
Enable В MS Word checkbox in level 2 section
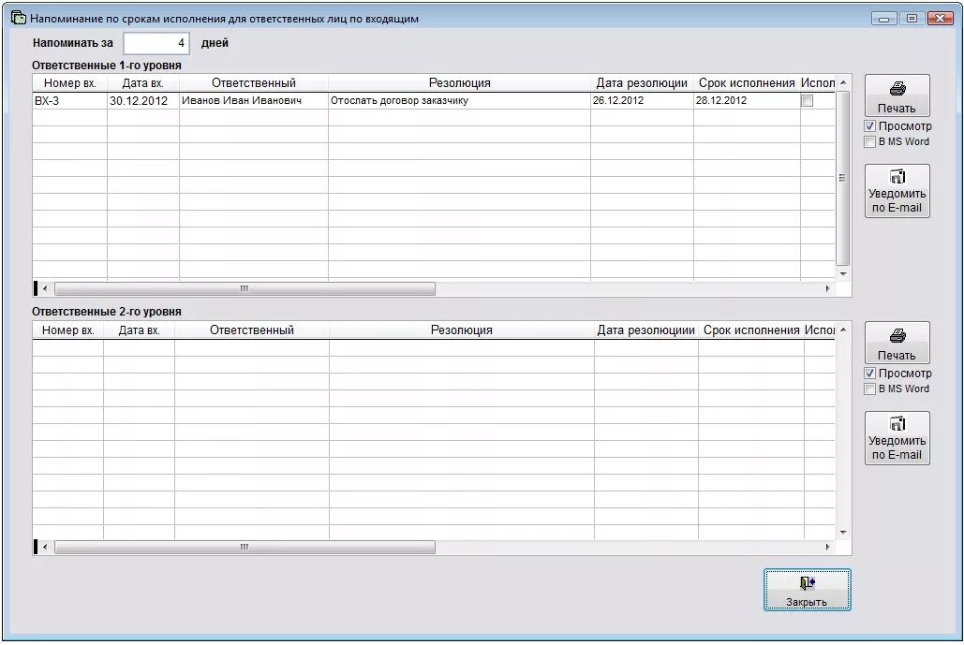tap(869, 388)
